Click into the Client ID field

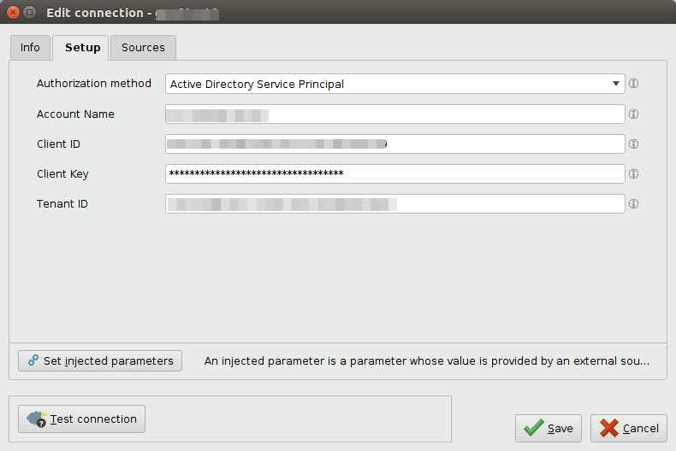coord(394,144)
